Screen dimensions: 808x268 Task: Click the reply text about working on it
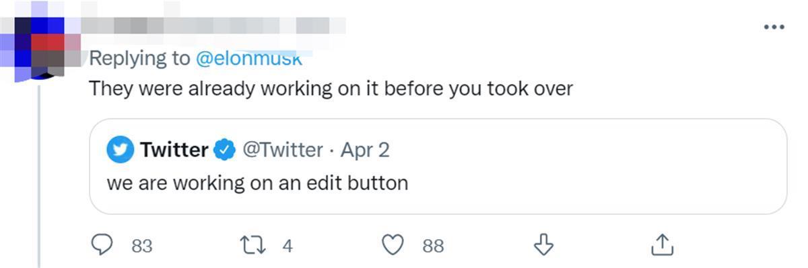pyautogui.click(x=331, y=89)
